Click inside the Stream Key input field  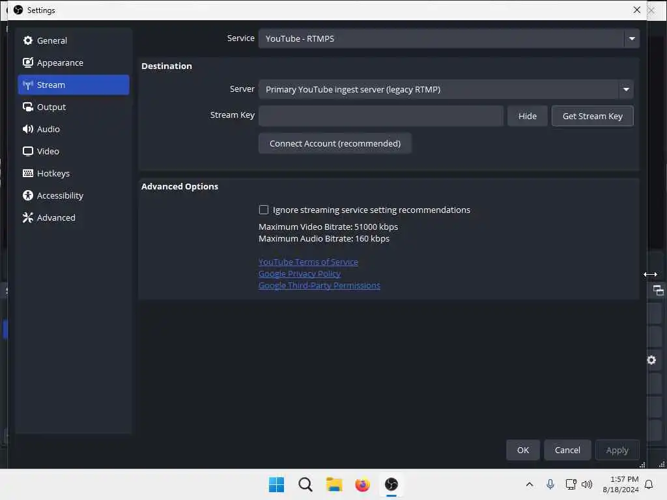tap(380, 116)
